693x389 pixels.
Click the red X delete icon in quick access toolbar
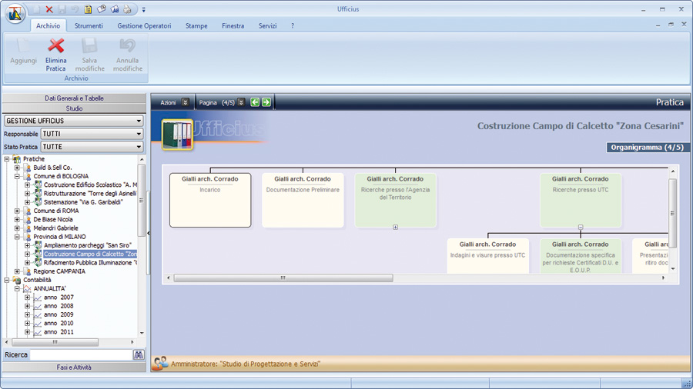tap(49, 9)
